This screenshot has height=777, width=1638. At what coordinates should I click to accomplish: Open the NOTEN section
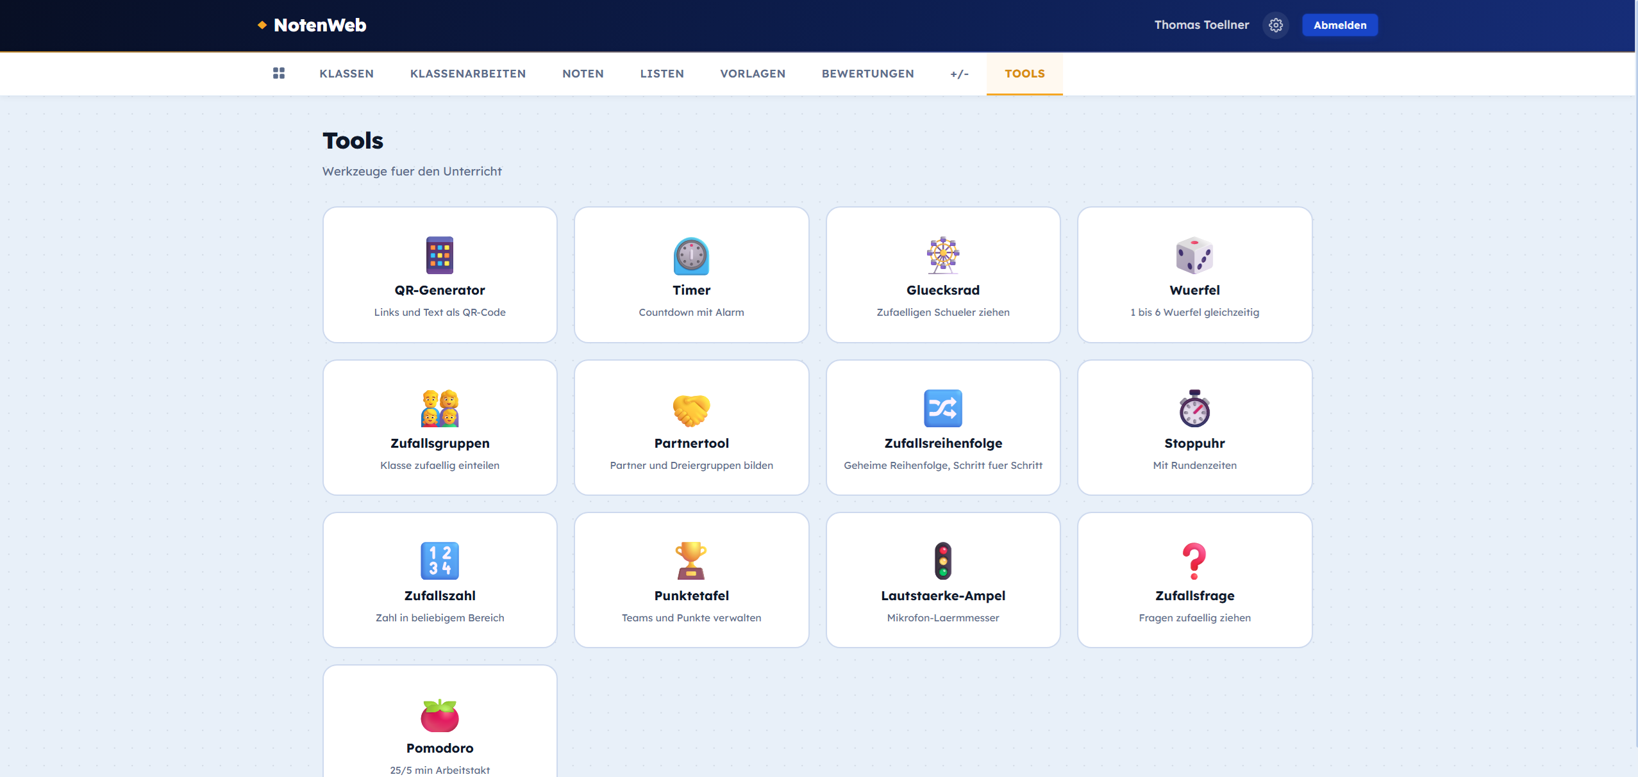(x=583, y=73)
